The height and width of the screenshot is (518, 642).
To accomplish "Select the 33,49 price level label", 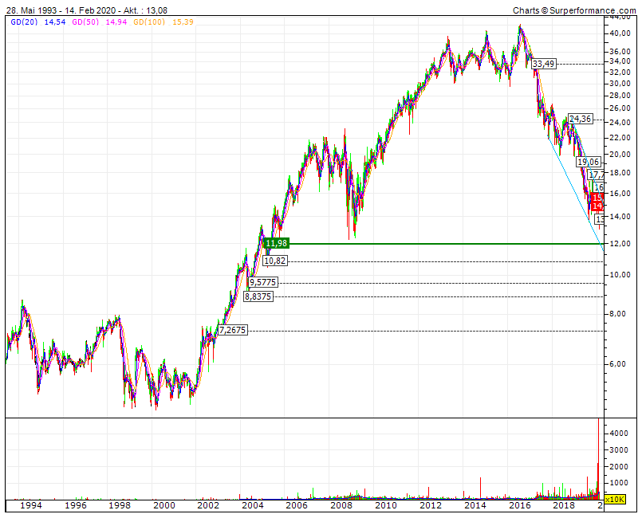I will tap(544, 64).
